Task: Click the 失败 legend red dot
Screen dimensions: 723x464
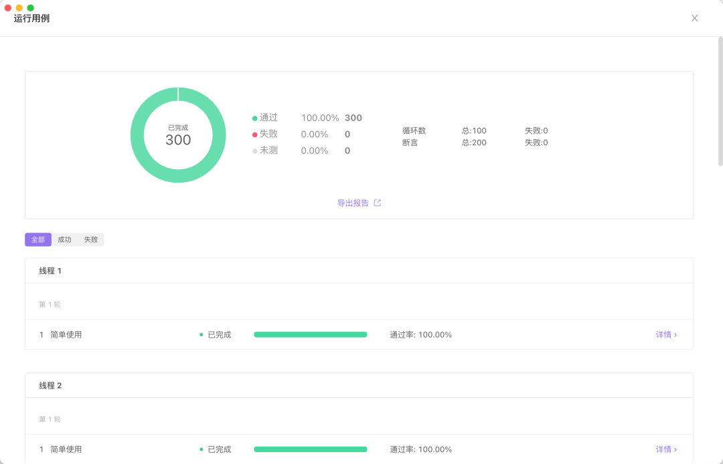Action: tap(254, 134)
